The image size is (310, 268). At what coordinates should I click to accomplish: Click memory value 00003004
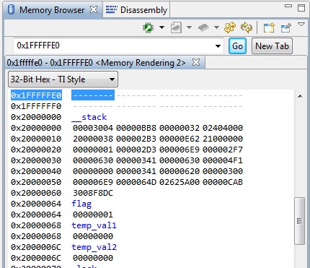(93, 128)
